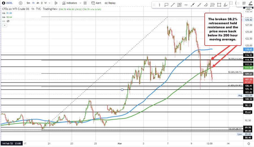
Task: Grab the drawing toolbar drag handle
Action: (154, 5)
